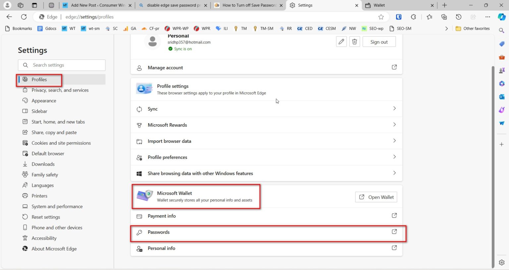Select Appearance in the settings menu
509x270 pixels.
click(43, 100)
